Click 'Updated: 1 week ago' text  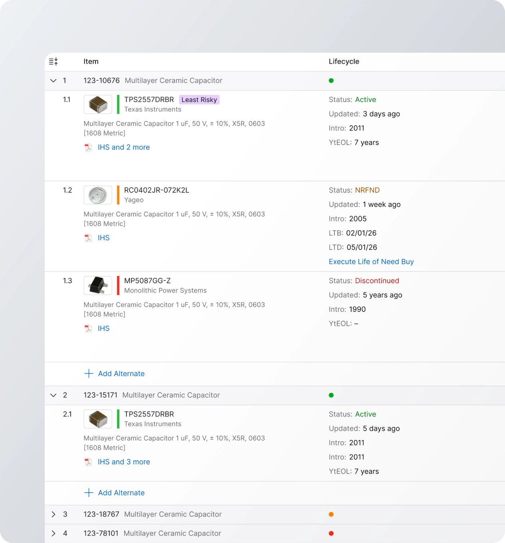(365, 205)
